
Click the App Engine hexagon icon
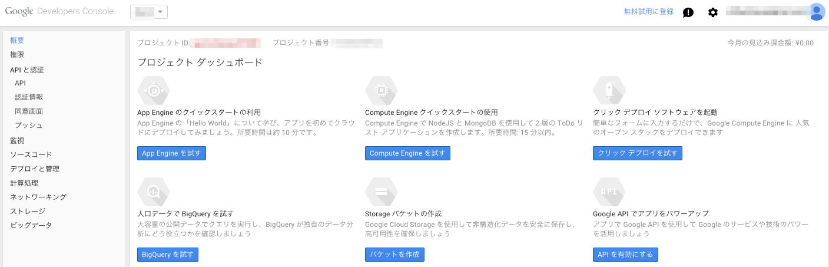(x=154, y=90)
